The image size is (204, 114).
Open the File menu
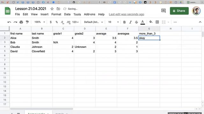[x=18, y=14]
